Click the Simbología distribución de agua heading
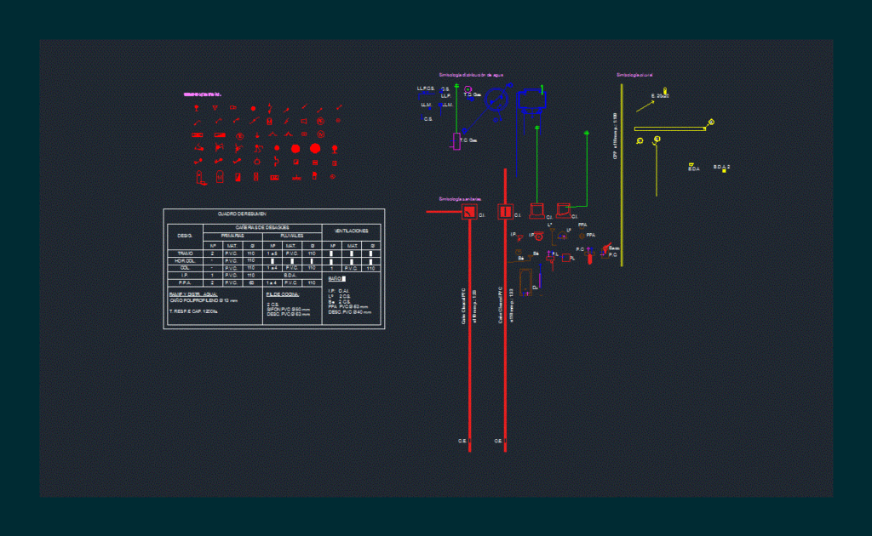 pyautogui.click(x=471, y=75)
